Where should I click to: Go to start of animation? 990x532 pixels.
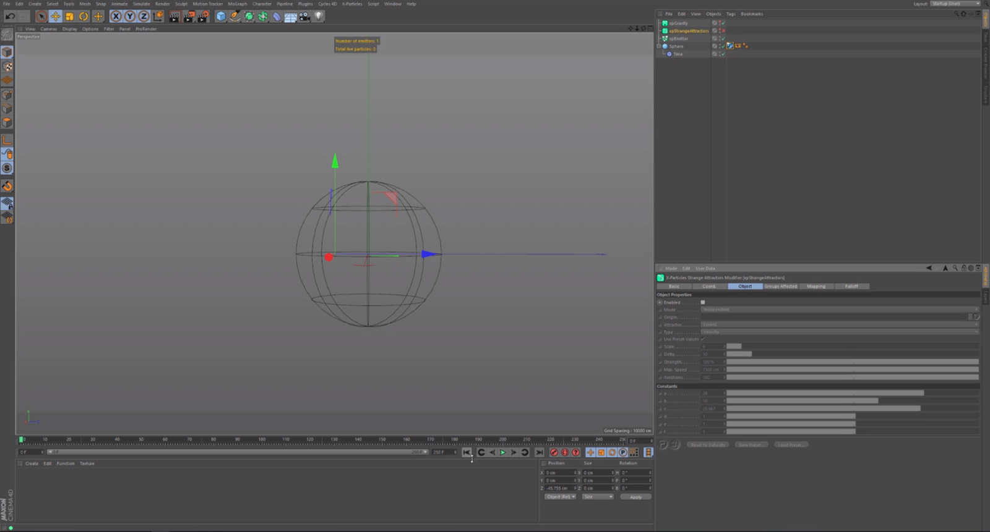pos(467,452)
